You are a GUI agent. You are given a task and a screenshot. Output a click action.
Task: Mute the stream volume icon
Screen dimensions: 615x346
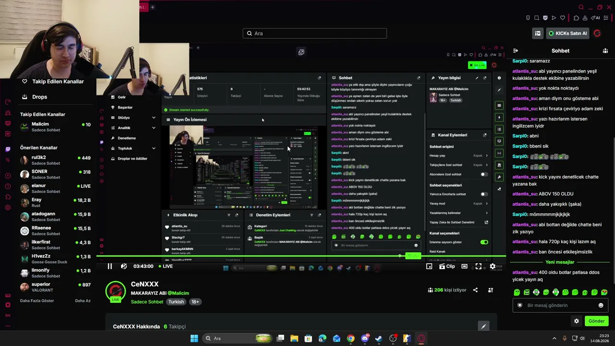(124, 266)
